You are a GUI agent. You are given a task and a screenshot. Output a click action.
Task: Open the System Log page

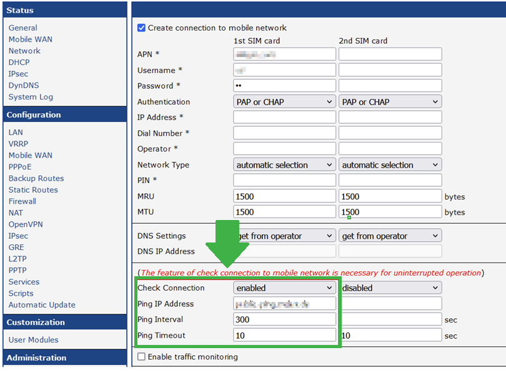pyautogui.click(x=32, y=97)
